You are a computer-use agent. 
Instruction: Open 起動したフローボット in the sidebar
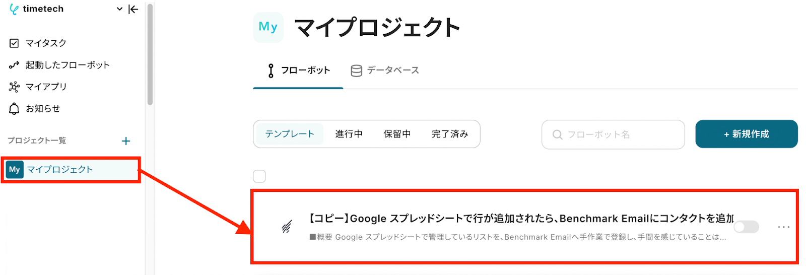tap(67, 65)
